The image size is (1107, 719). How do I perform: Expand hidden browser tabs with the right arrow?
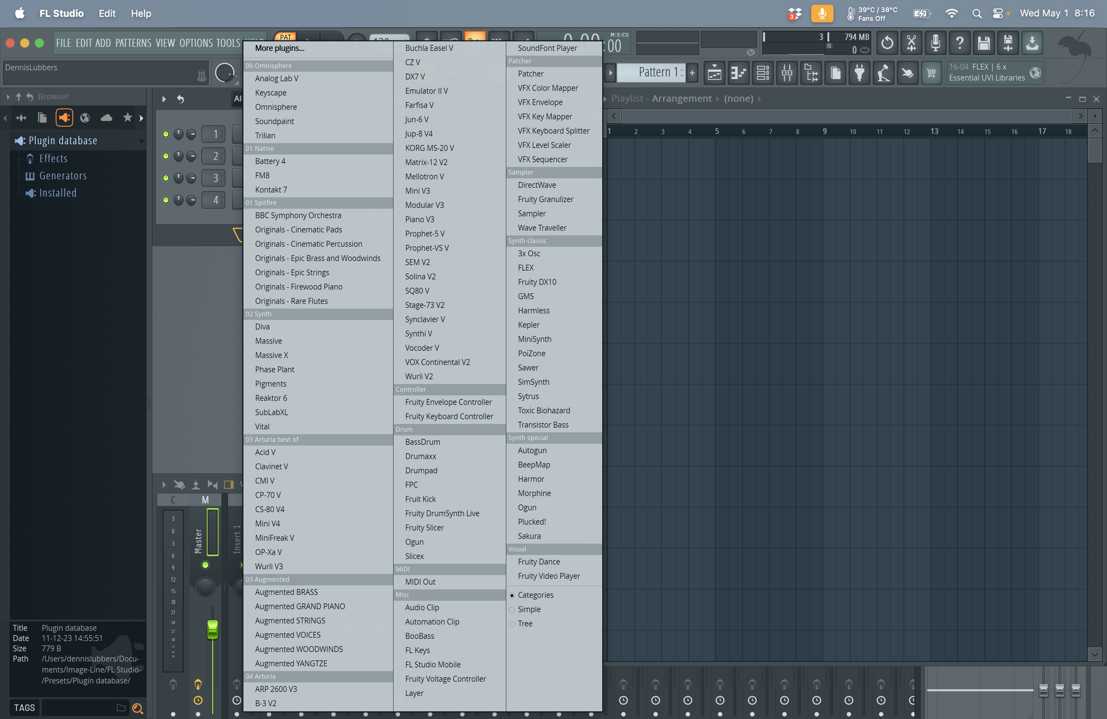point(142,118)
